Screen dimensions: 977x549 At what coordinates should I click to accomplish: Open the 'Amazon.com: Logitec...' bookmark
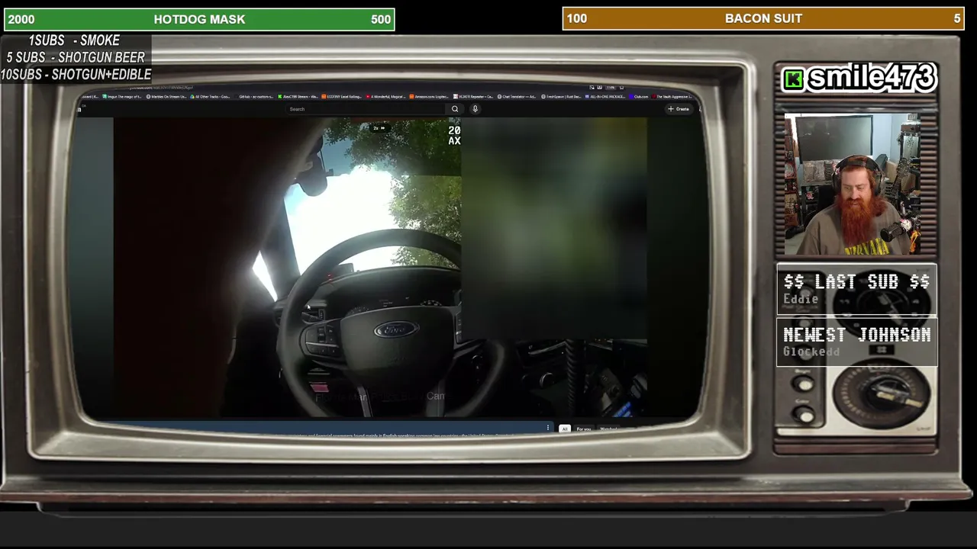coord(430,97)
